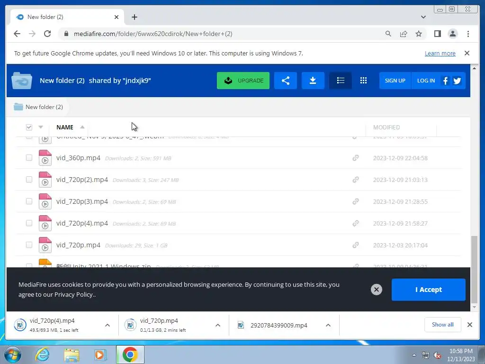Open tab search dropdown chevron

[423, 17]
